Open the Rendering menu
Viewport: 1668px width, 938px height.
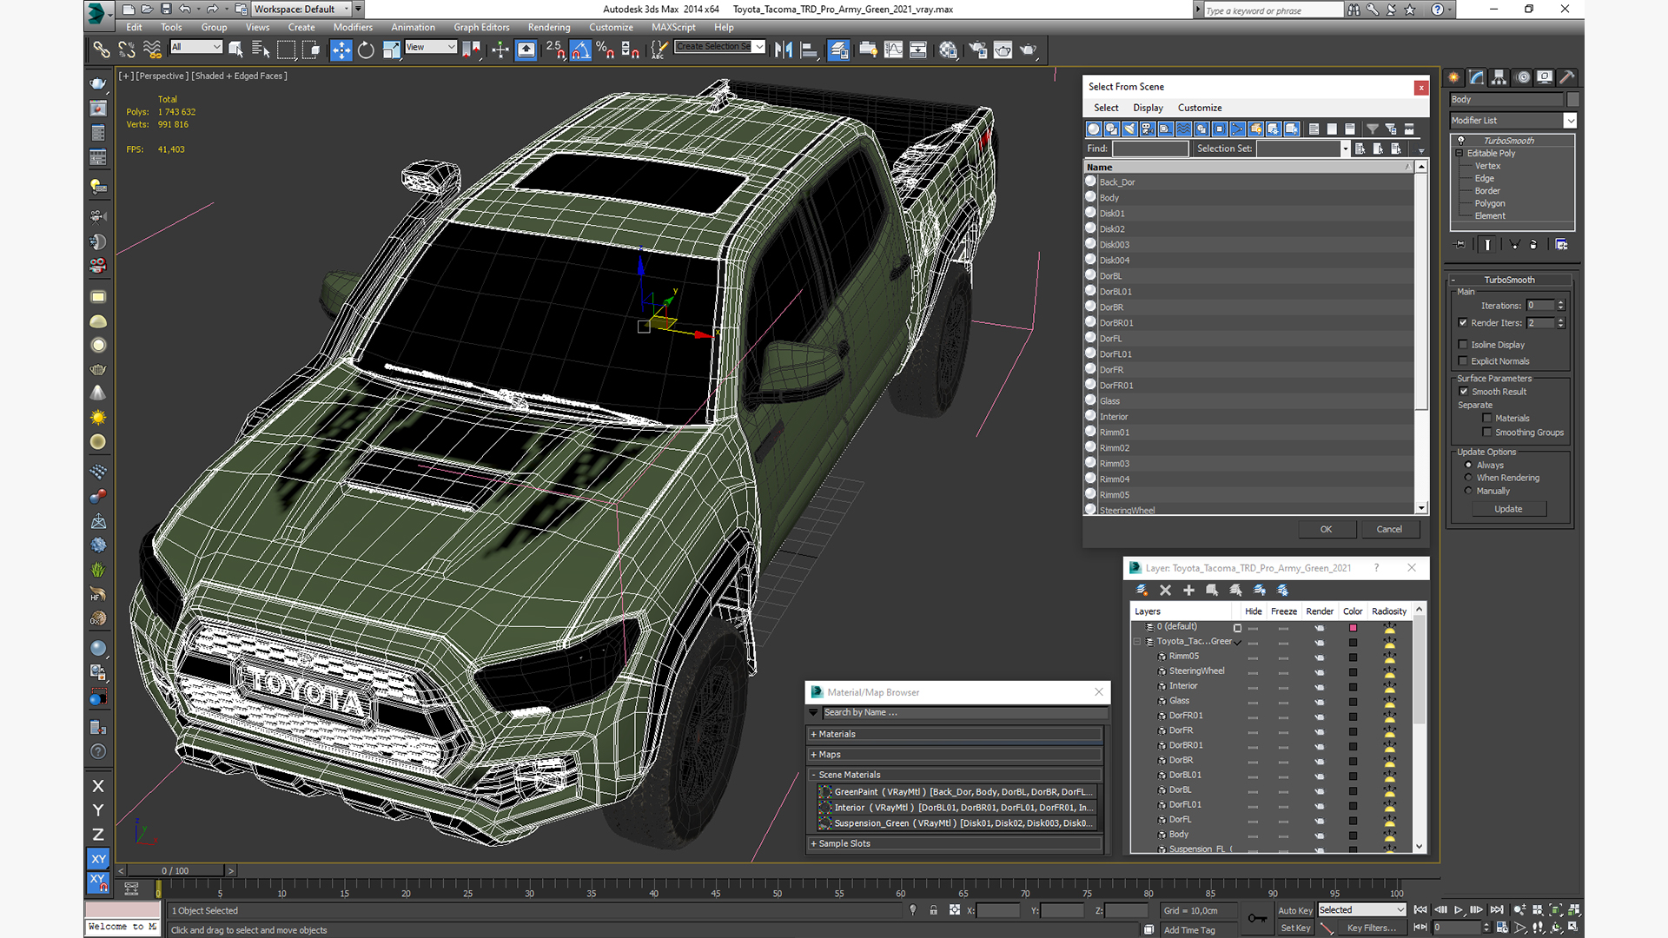(x=549, y=28)
